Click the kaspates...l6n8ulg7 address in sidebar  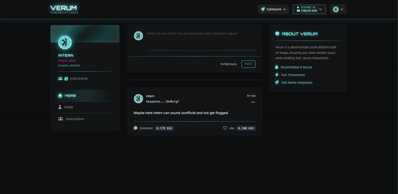click(x=69, y=65)
